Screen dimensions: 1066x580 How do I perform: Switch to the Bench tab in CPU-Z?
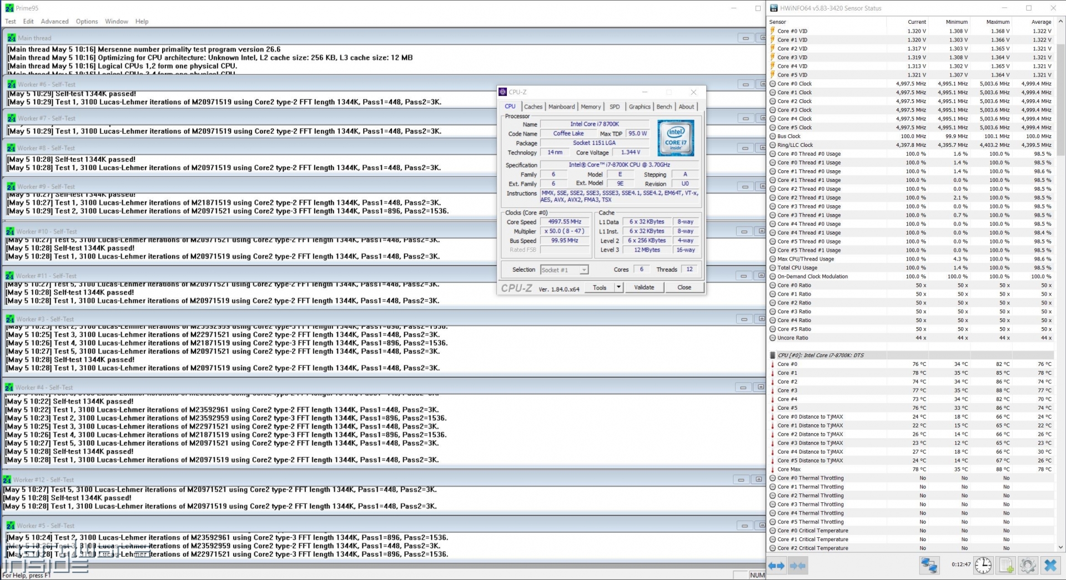coord(664,106)
